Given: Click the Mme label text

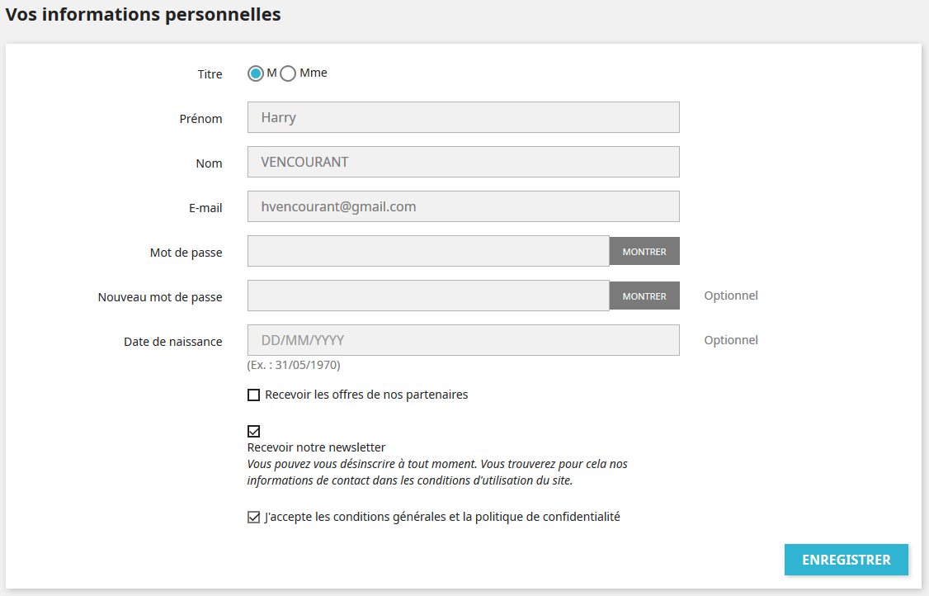Looking at the screenshot, I should (x=314, y=73).
